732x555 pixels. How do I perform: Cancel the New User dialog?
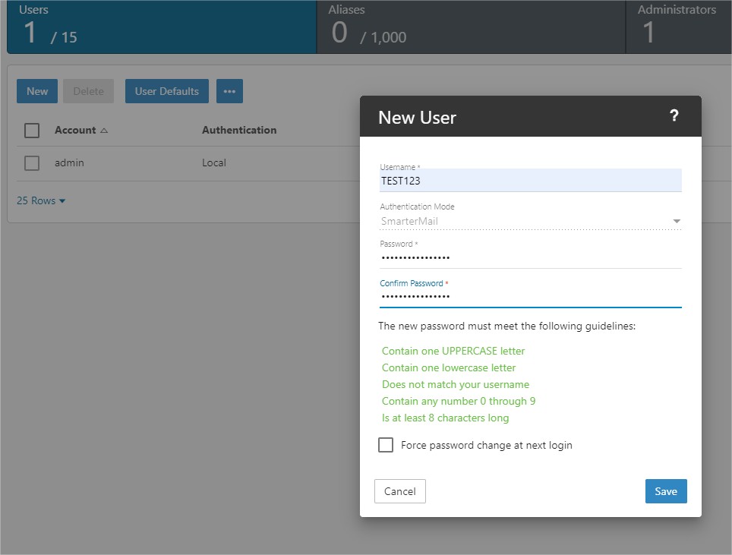(400, 491)
